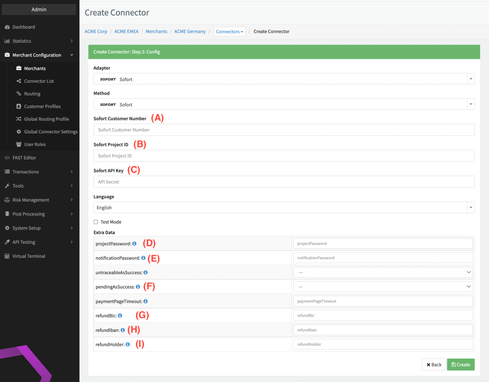
Task: Click info icon next to notificationPassword
Action: (143, 258)
